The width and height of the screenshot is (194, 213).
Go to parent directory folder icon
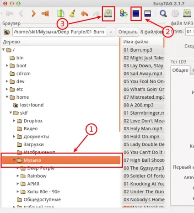7,32
